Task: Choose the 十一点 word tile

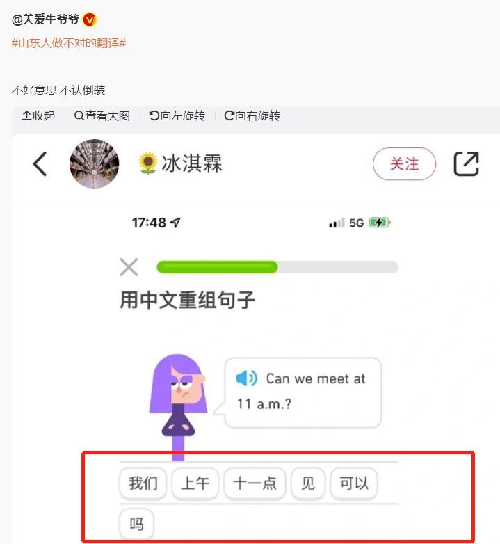Action: click(255, 483)
